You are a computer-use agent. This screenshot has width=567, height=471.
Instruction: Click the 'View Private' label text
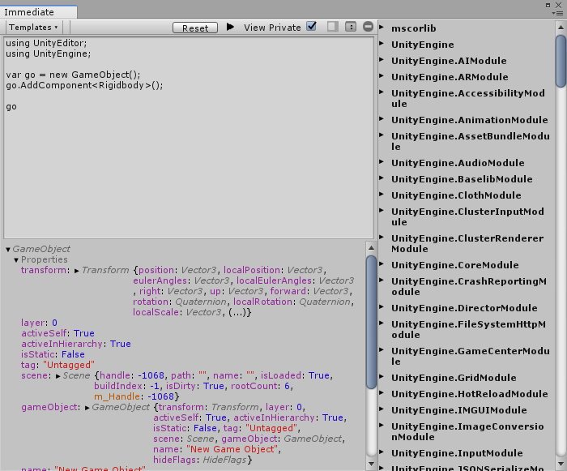point(272,28)
